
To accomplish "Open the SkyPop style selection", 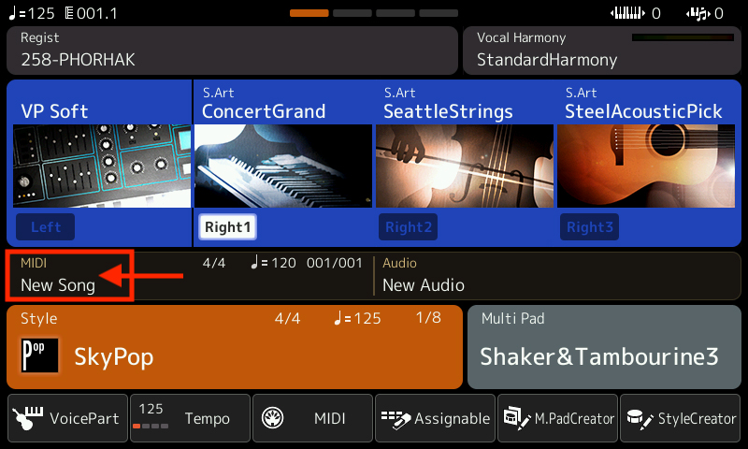I will click(x=235, y=347).
